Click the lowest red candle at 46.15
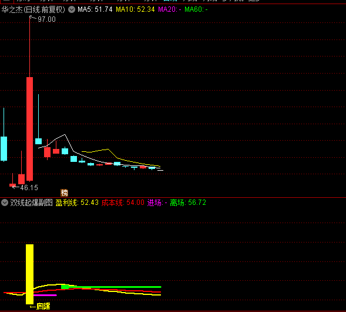This screenshot has width=346, height=312. tap(12, 185)
